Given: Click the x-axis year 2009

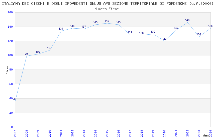Looking at the screenshot, I should (38, 133).
